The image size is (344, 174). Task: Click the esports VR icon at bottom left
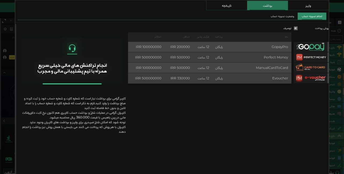coord(9,158)
